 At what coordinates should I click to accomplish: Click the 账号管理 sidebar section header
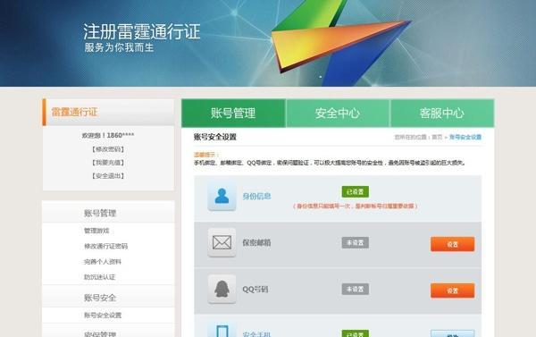[x=108, y=213]
